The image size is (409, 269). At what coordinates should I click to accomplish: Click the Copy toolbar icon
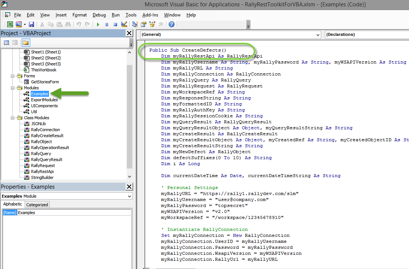(50, 24)
